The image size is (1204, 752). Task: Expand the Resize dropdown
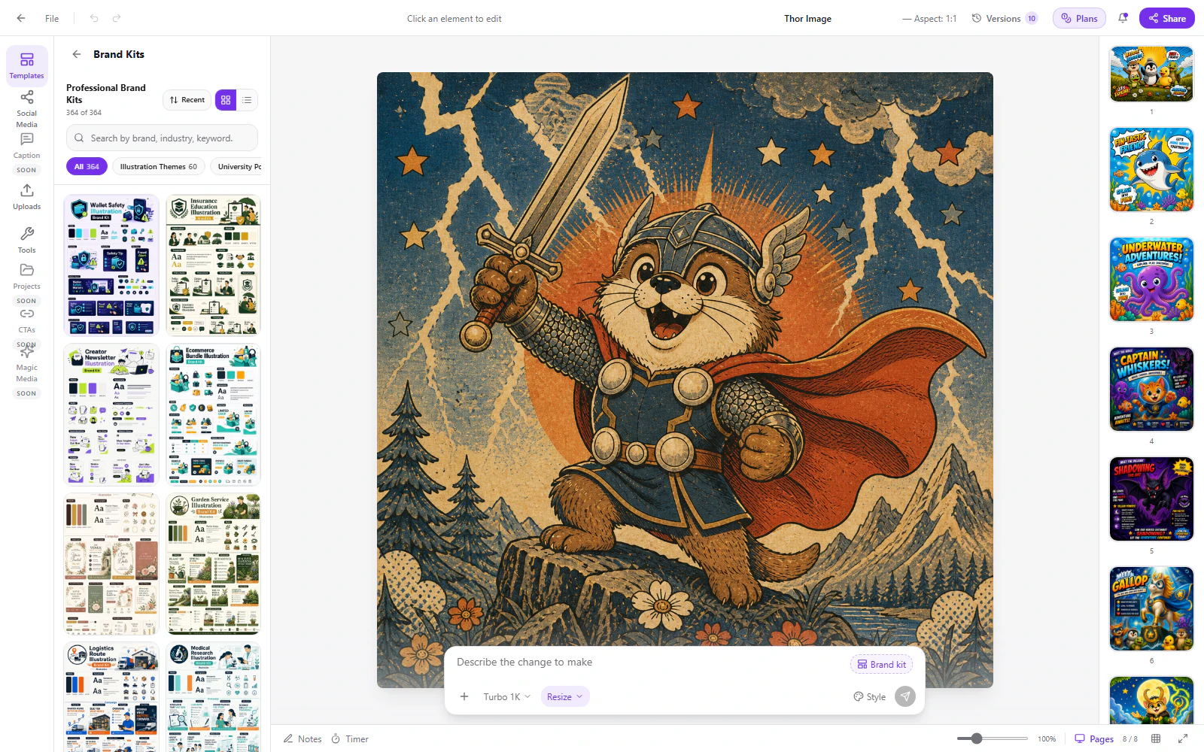click(564, 696)
